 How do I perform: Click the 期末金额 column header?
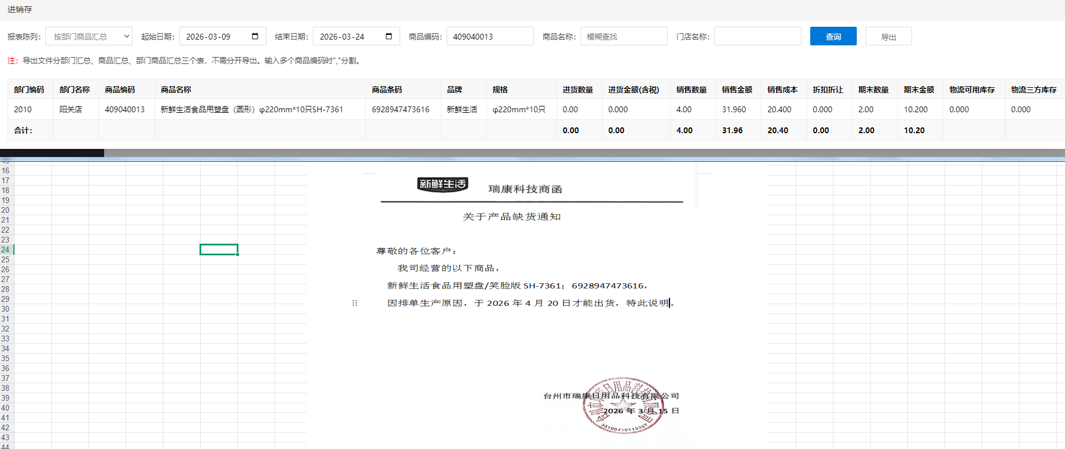[x=918, y=90]
